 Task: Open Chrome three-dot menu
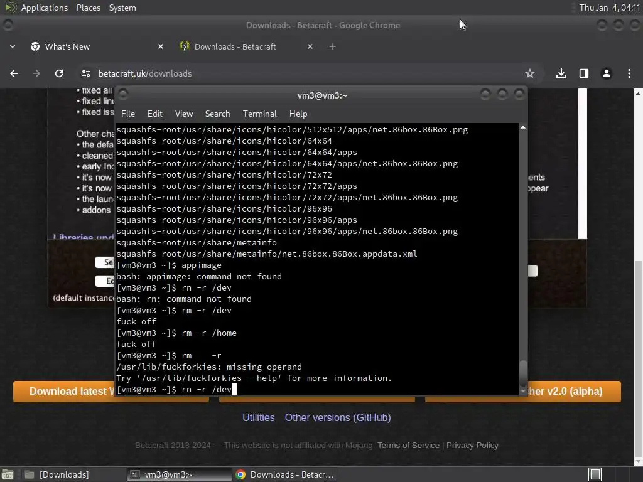629,73
